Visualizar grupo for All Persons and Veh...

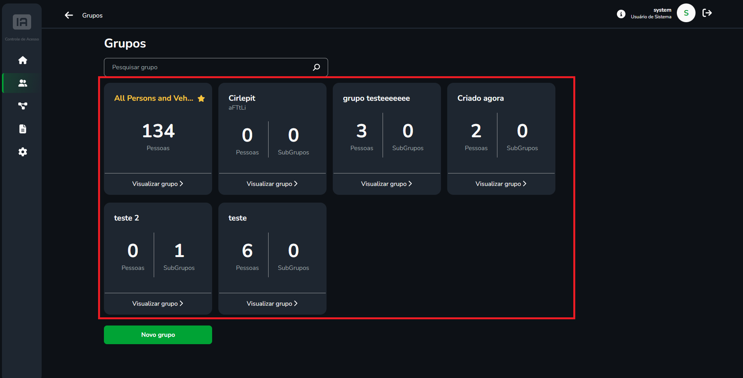coord(158,184)
